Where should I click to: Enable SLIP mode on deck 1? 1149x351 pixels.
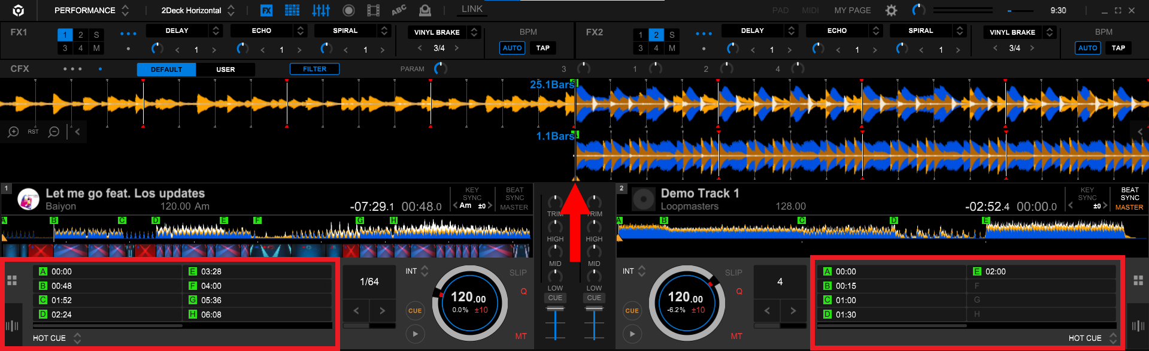[x=518, y=273]
